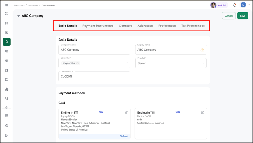This screenshot has width=253, height=143.
Task: Click the Expiry 06/78 text
Action: tap(144, 116)
